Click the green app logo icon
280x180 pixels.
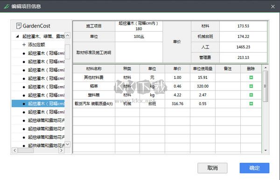7,7
